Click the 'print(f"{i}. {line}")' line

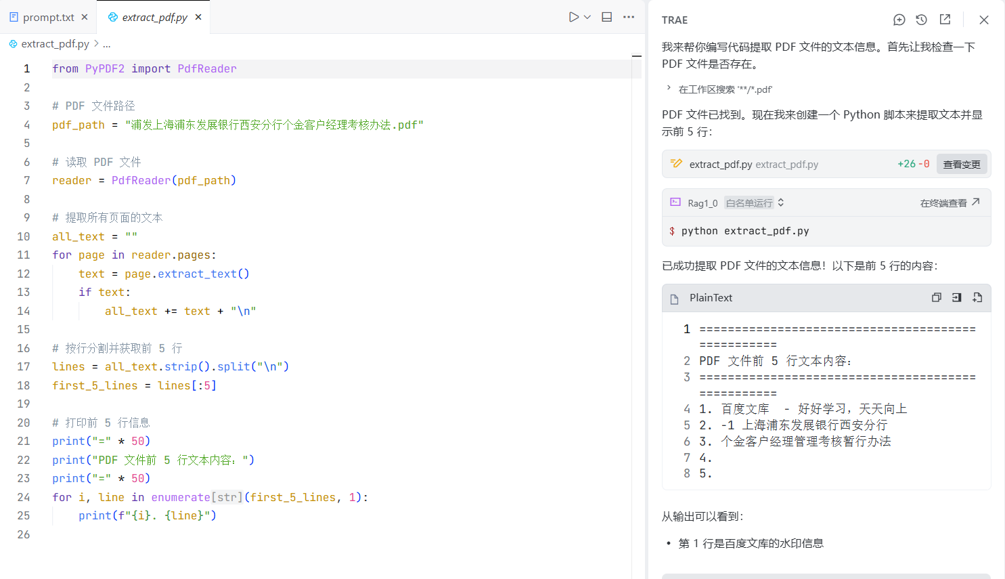pyautogui.click(x=148, y=515)
